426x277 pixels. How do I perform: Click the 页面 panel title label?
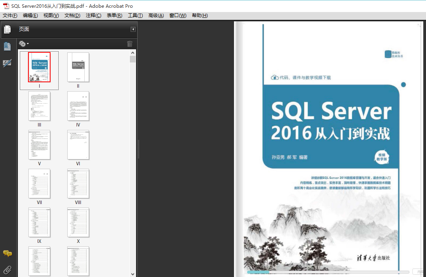(24, 29)
